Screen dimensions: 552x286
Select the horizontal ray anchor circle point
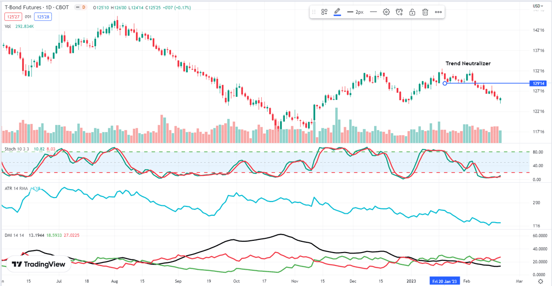tap(445, 83)
